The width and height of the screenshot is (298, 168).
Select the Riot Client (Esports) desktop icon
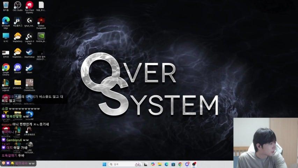tap(29, 7)
